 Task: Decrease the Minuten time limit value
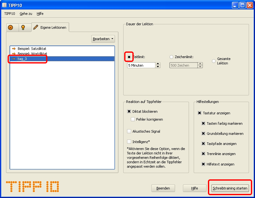click(158, 67)
